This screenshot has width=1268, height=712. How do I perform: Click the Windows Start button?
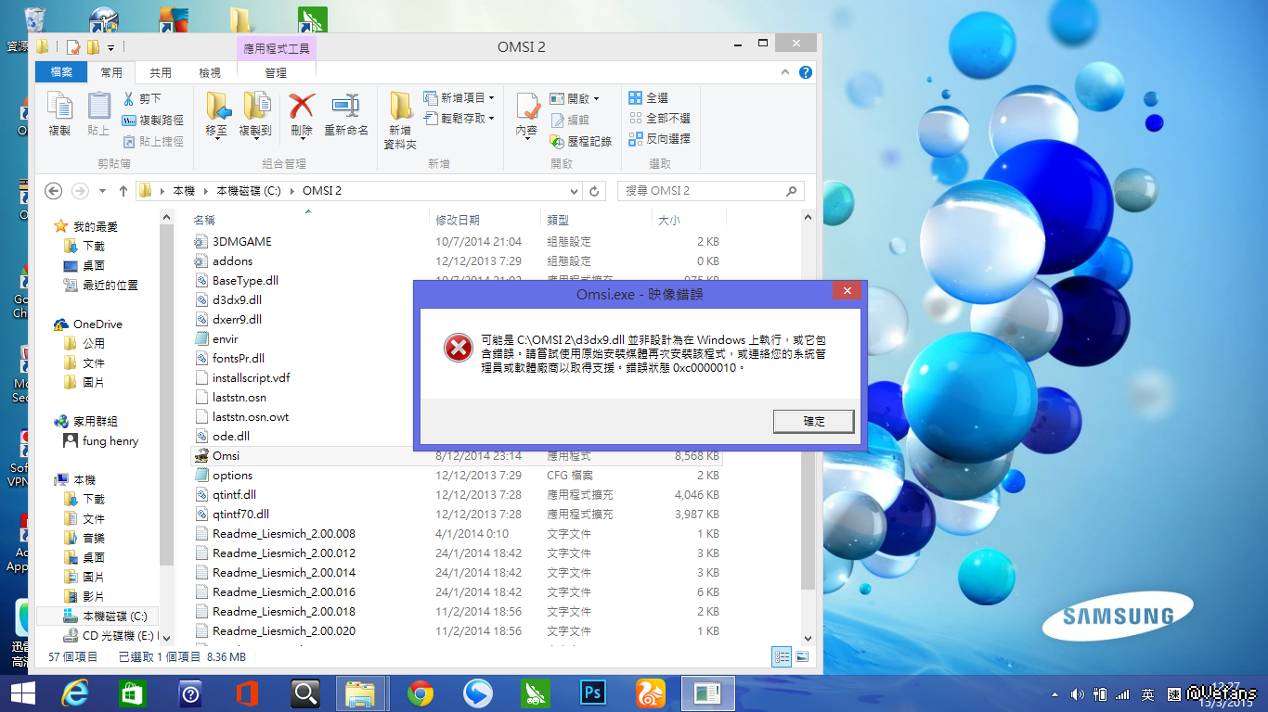[22, 693]
